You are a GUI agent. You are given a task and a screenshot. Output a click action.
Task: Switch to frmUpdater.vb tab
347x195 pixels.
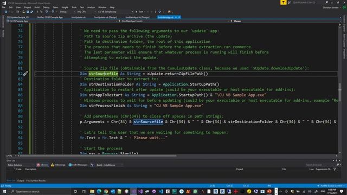(79, 17)
